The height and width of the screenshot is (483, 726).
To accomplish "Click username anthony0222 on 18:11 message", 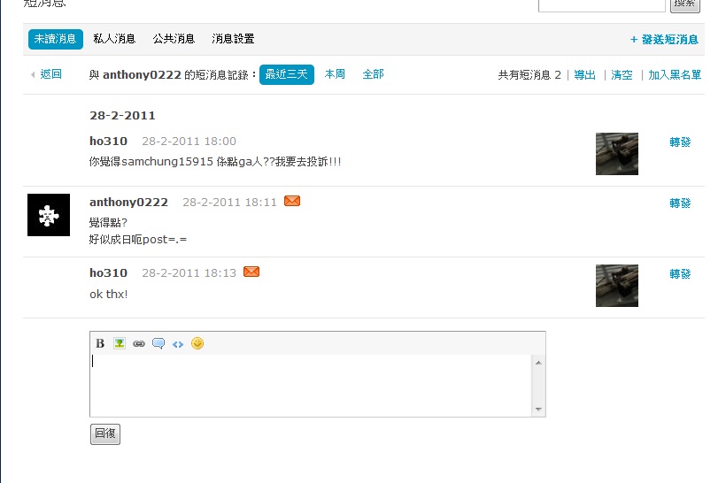I will point(128,203).
